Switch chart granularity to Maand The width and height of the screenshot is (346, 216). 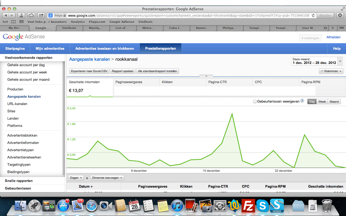pyautogui.click(x=334, y=102)
